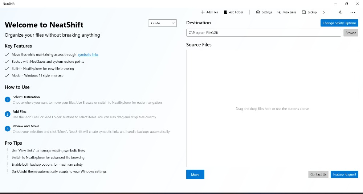Click the Add Files plus icon
The height and width of the screenshot is (194, 363).
click(203, 12)
